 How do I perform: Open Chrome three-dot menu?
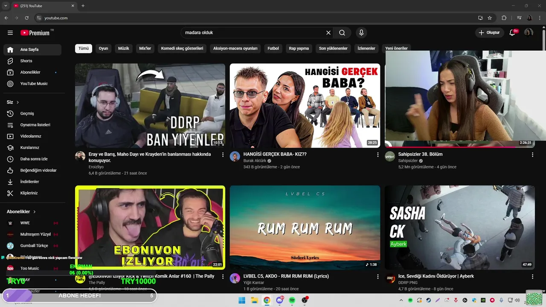pyautogui.click(x=540, y=18)
